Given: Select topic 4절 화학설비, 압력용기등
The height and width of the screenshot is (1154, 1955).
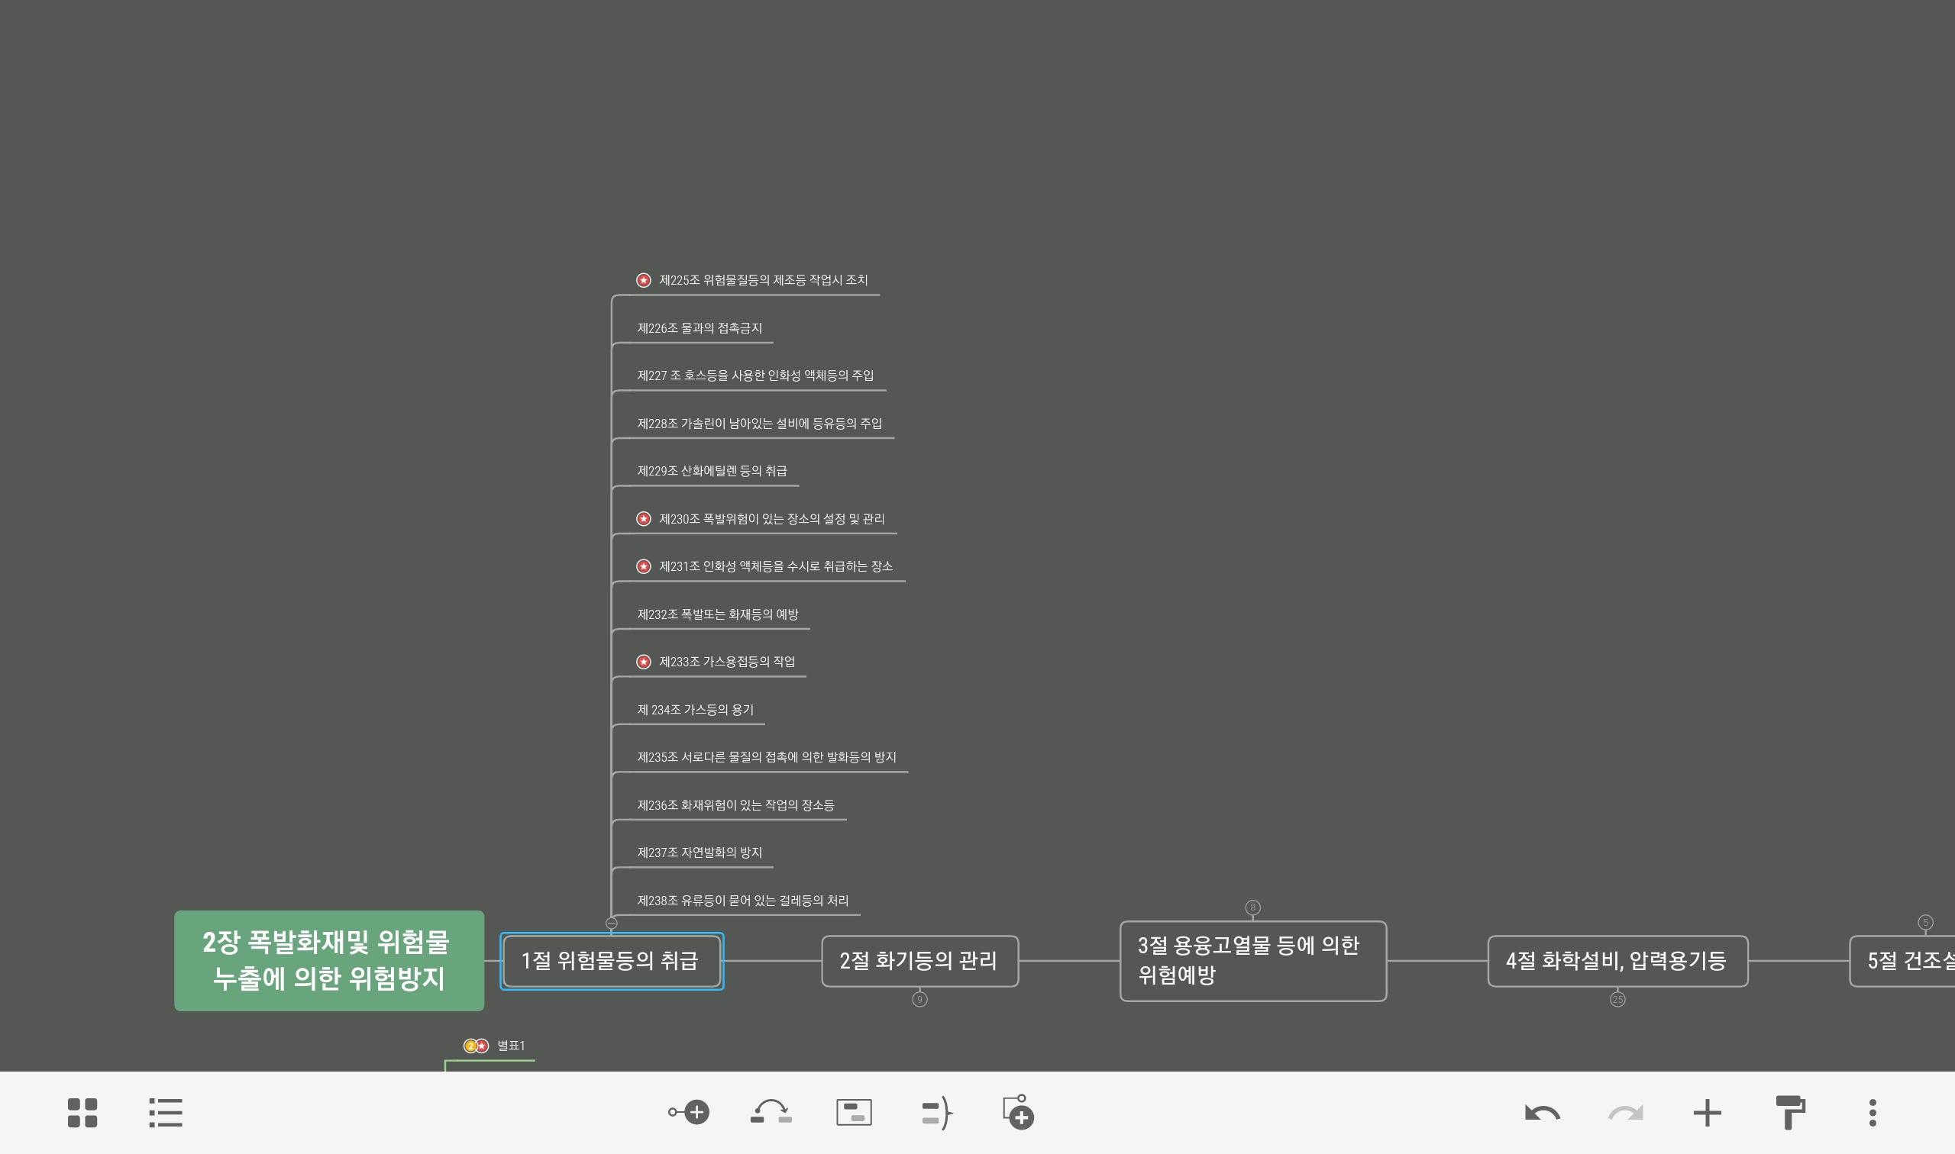Looking at the screenshot, I should (1617, 961).
